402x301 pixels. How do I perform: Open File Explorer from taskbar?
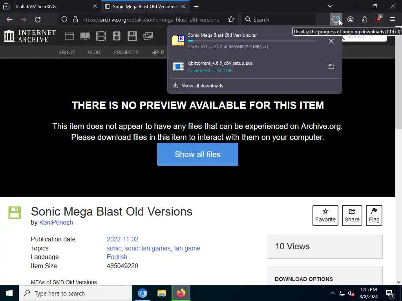click(x=161, y=293)
